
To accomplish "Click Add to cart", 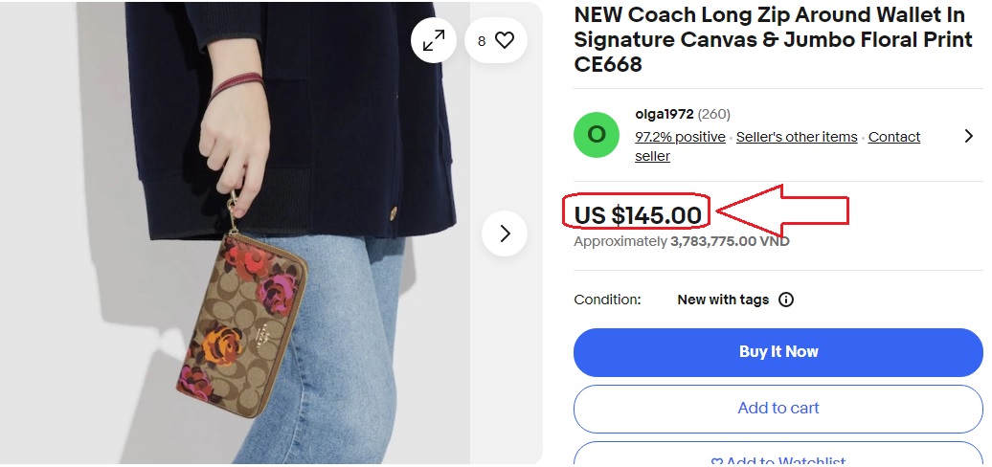I will click(x=778, y=408).
